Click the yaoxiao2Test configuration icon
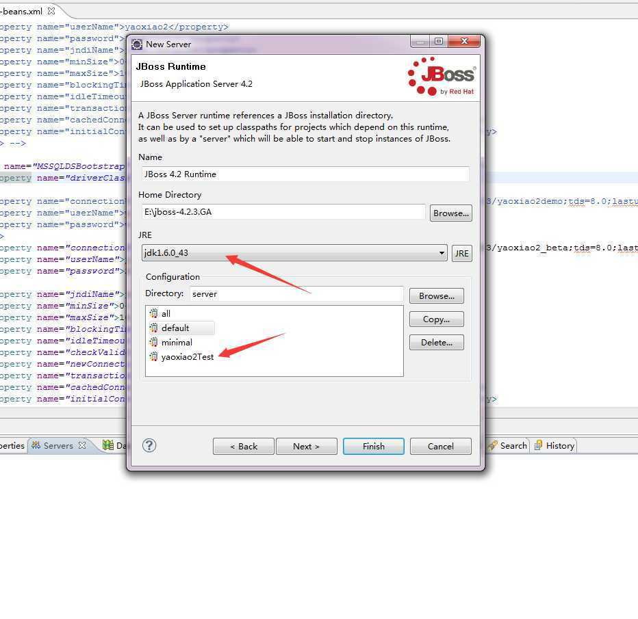 pyautogui.click(x=153, y=356)
